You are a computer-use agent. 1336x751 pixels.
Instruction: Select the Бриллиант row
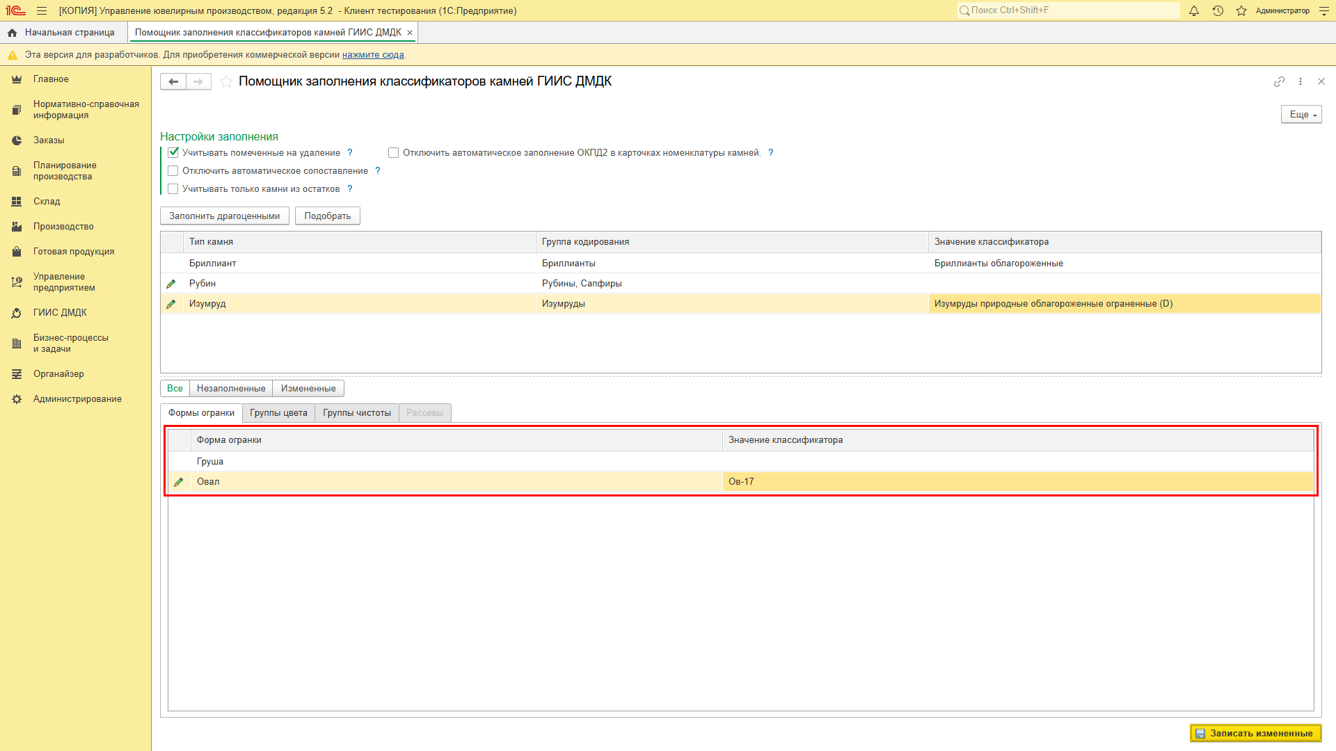coord(740,263)
